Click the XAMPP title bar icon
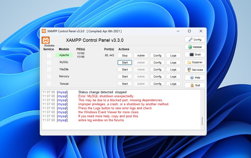This screenshot has height=158, width=251. [44, 31]
